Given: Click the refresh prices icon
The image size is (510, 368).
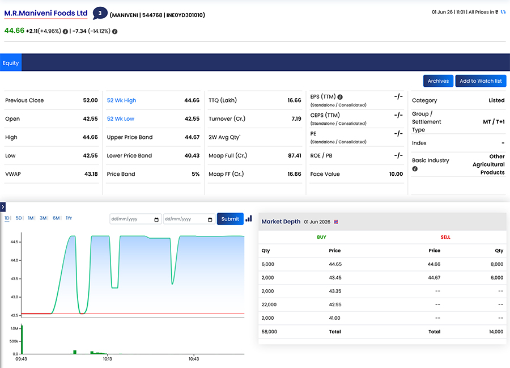Looking at the screenshot, I should [x=503, y=12].
